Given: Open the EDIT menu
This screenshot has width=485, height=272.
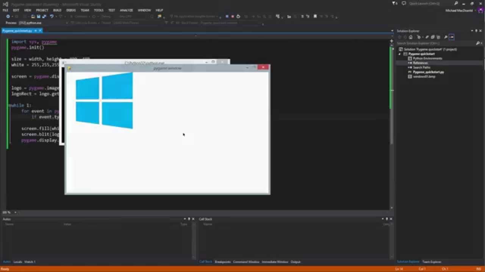Looking at the screenshot, I should tap(16, 10).
